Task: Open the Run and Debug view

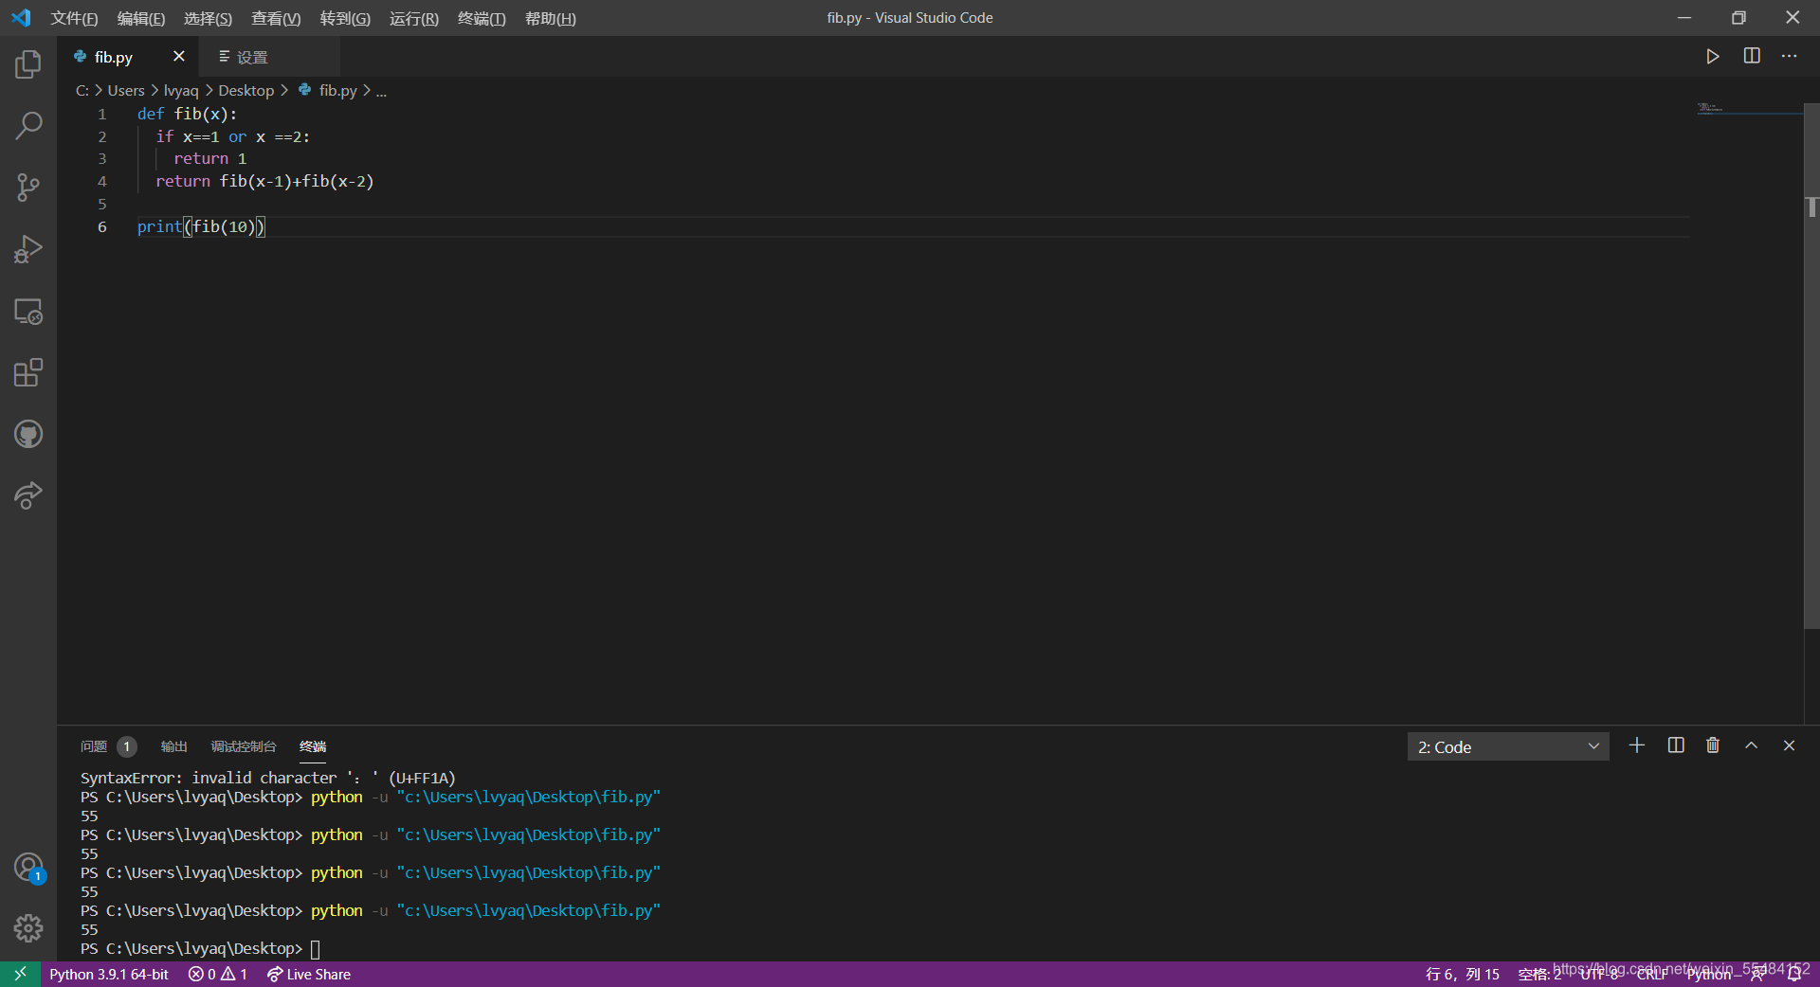Action: click(28, 248)
